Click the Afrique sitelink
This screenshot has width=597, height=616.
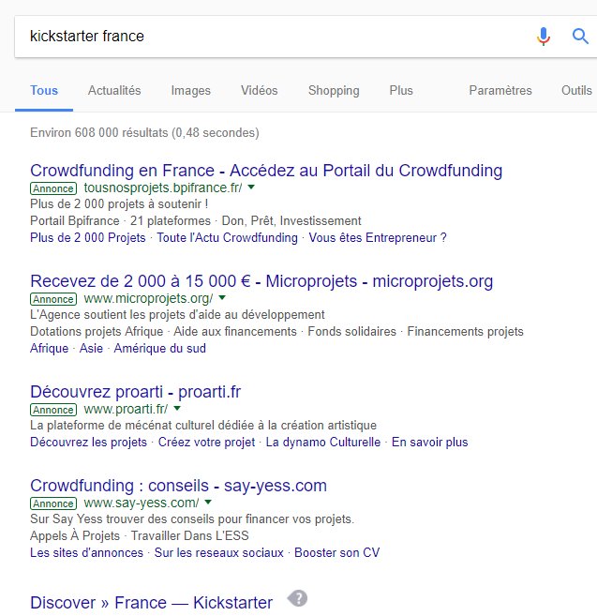[x=49, y=349]
